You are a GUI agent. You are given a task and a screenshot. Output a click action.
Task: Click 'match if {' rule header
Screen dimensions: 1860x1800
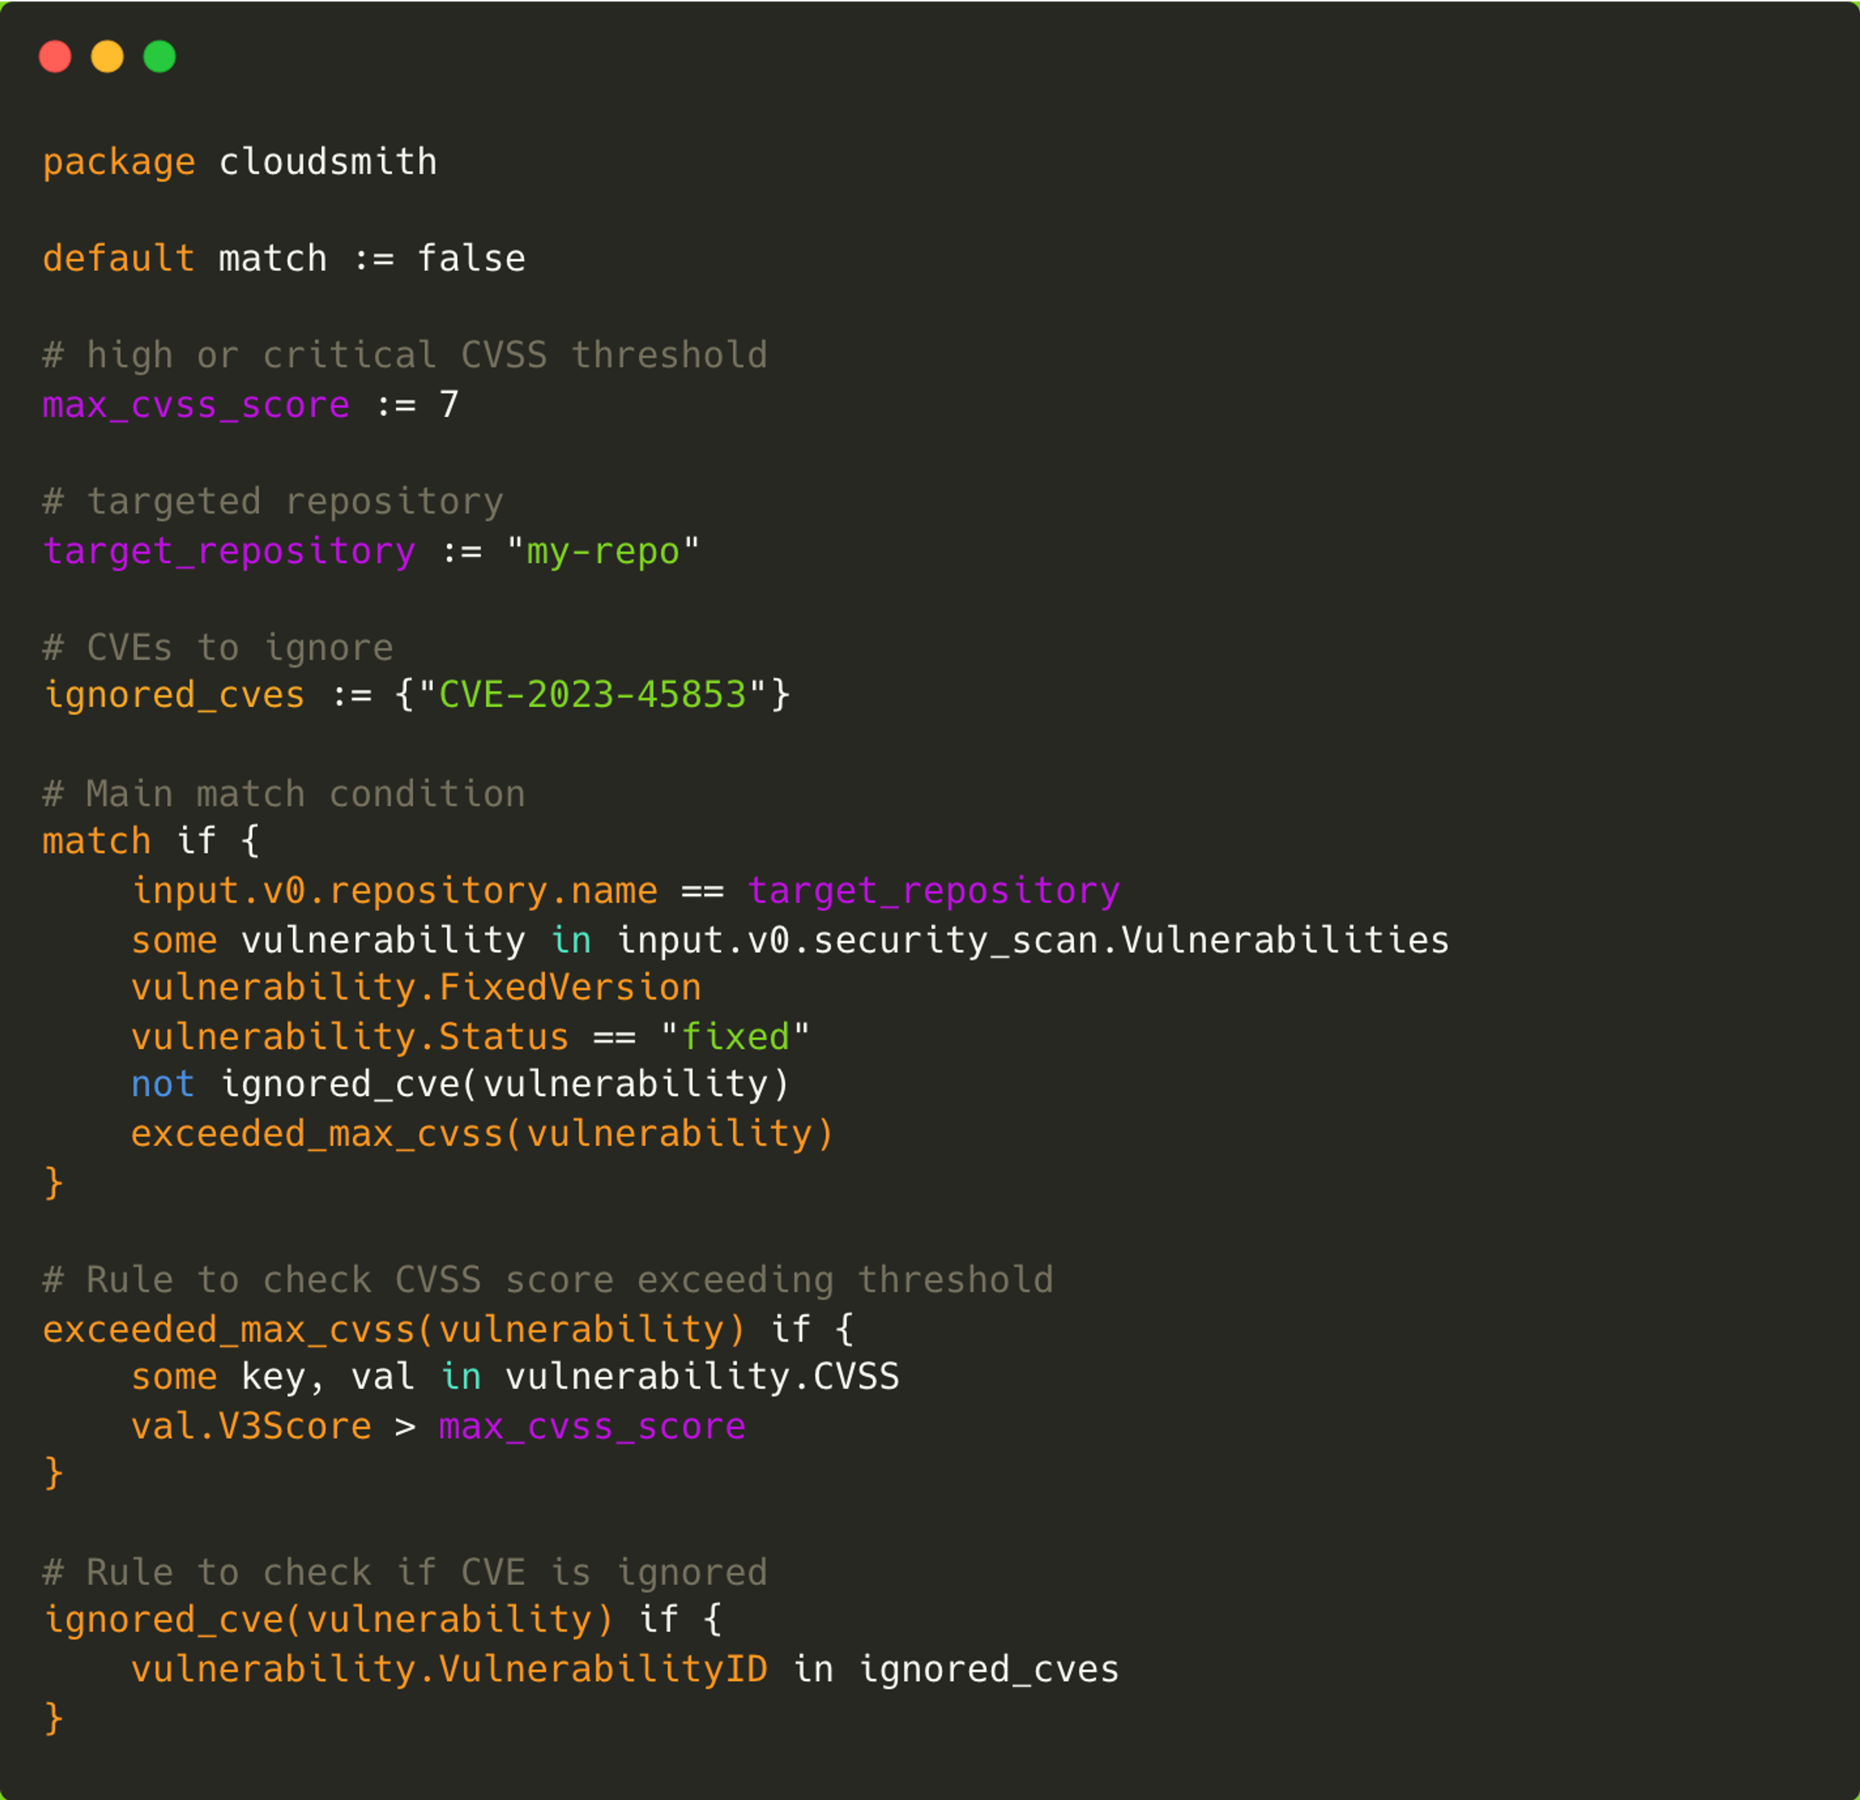click(x=150, y=842)
